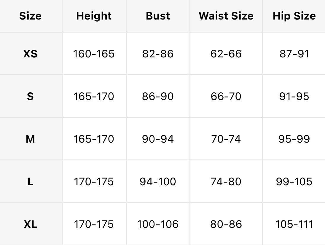Select the 82-86 bust cell
Image resolution: width=325 pixels, height=245 pixels.
tap(158, 54)
